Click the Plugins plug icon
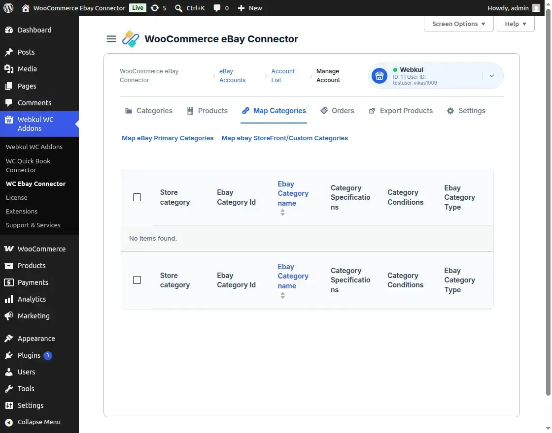This screenshot has width=552, height=433. (9, 355)
